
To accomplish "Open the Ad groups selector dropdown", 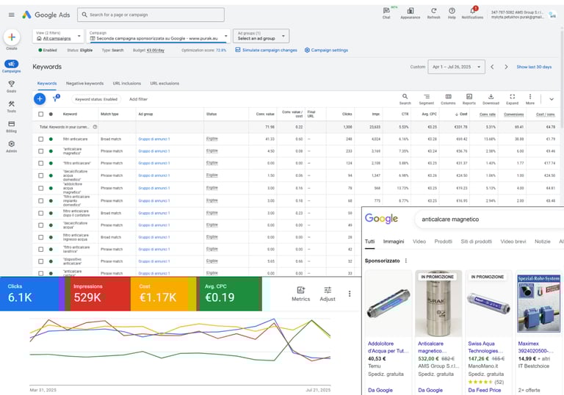I will click(x=261, y=36).
